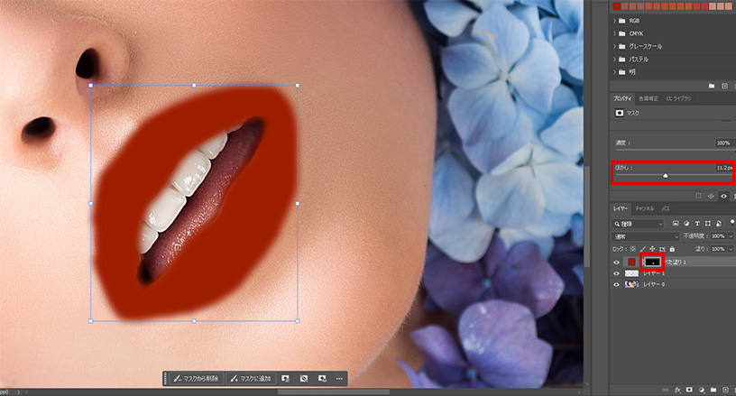The image size is (736, 396).
Task: Switch to the チャンネル tab
Action: [x=644, y=208]
